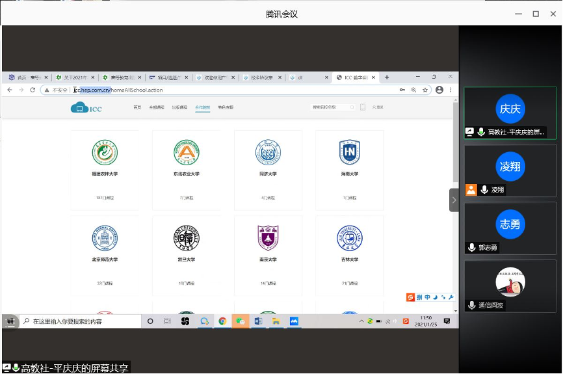Viewport: 563px width, 374px height.
Task: Click the microphone icon beside 凌翔
Action: pos(484,190)
